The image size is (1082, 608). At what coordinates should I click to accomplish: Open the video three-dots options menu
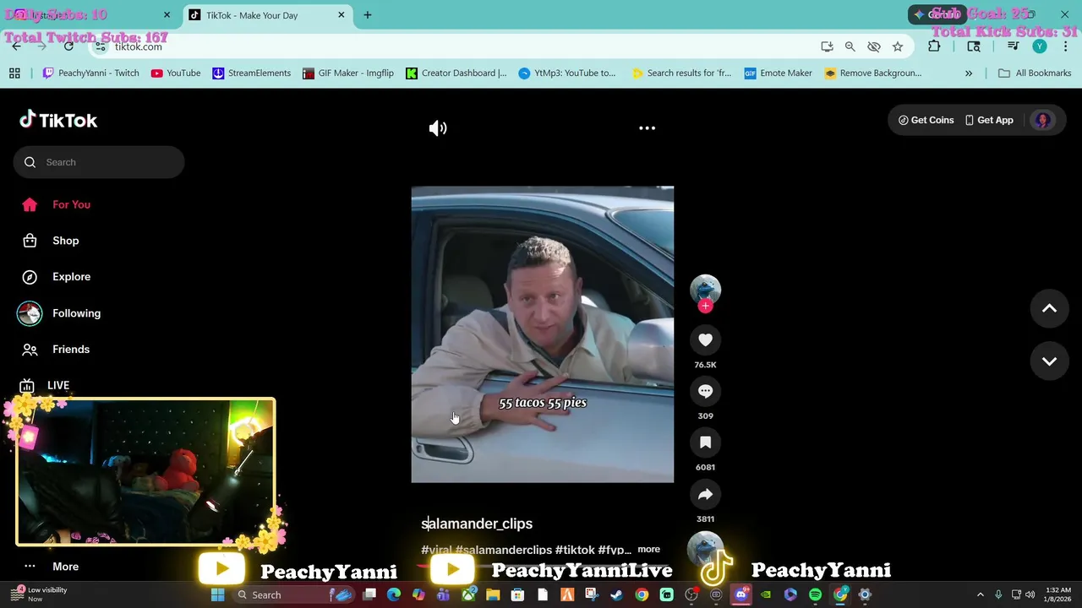coord(647,128)
